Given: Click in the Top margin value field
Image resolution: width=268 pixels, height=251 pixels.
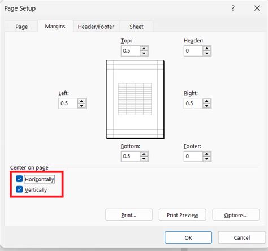Looking at the screenshot, I should pos(131,51).
